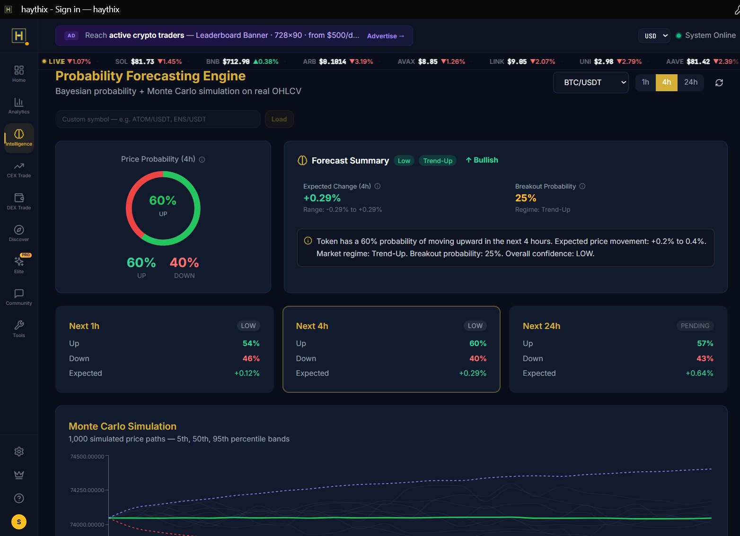Screen dimensions: 740x536
Task: Click the BNB $712.98 ticker entry
Action: (242, 61)
